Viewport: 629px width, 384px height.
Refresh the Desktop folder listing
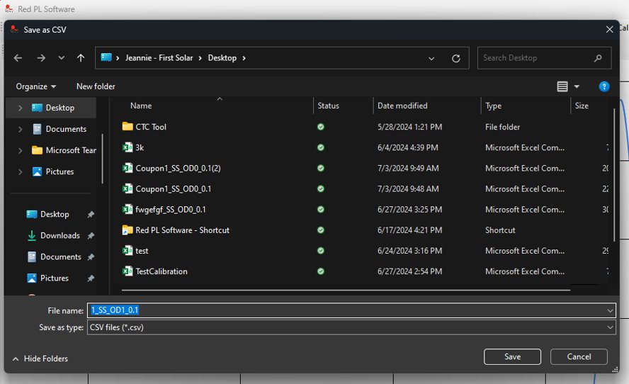pos(455,58)
